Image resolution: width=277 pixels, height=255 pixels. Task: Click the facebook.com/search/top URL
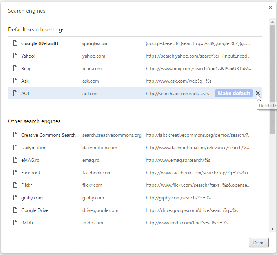[x=199, y=173]
